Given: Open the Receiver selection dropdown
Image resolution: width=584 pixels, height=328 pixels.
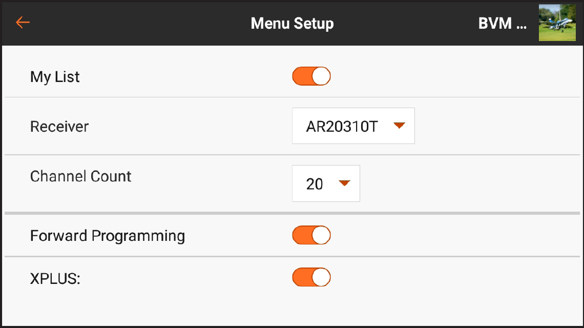Looking at the screenshot, I should [353, 126].
